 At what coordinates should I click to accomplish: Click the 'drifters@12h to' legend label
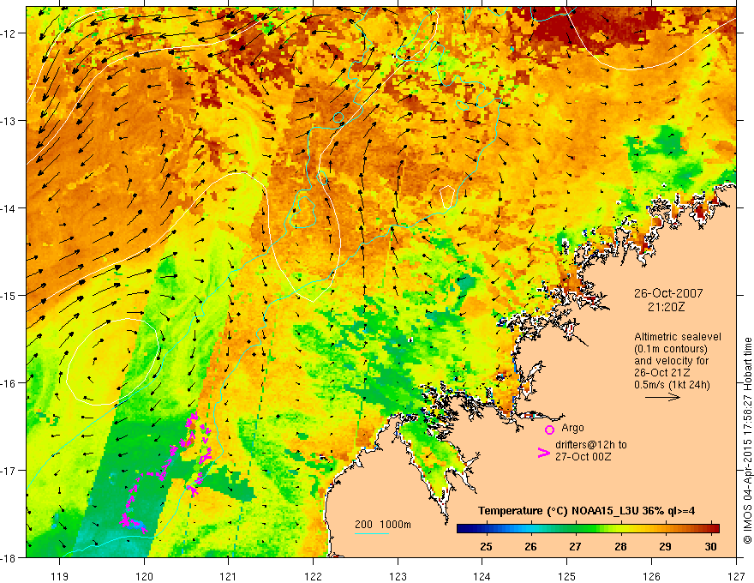click(x=591, y=445)
